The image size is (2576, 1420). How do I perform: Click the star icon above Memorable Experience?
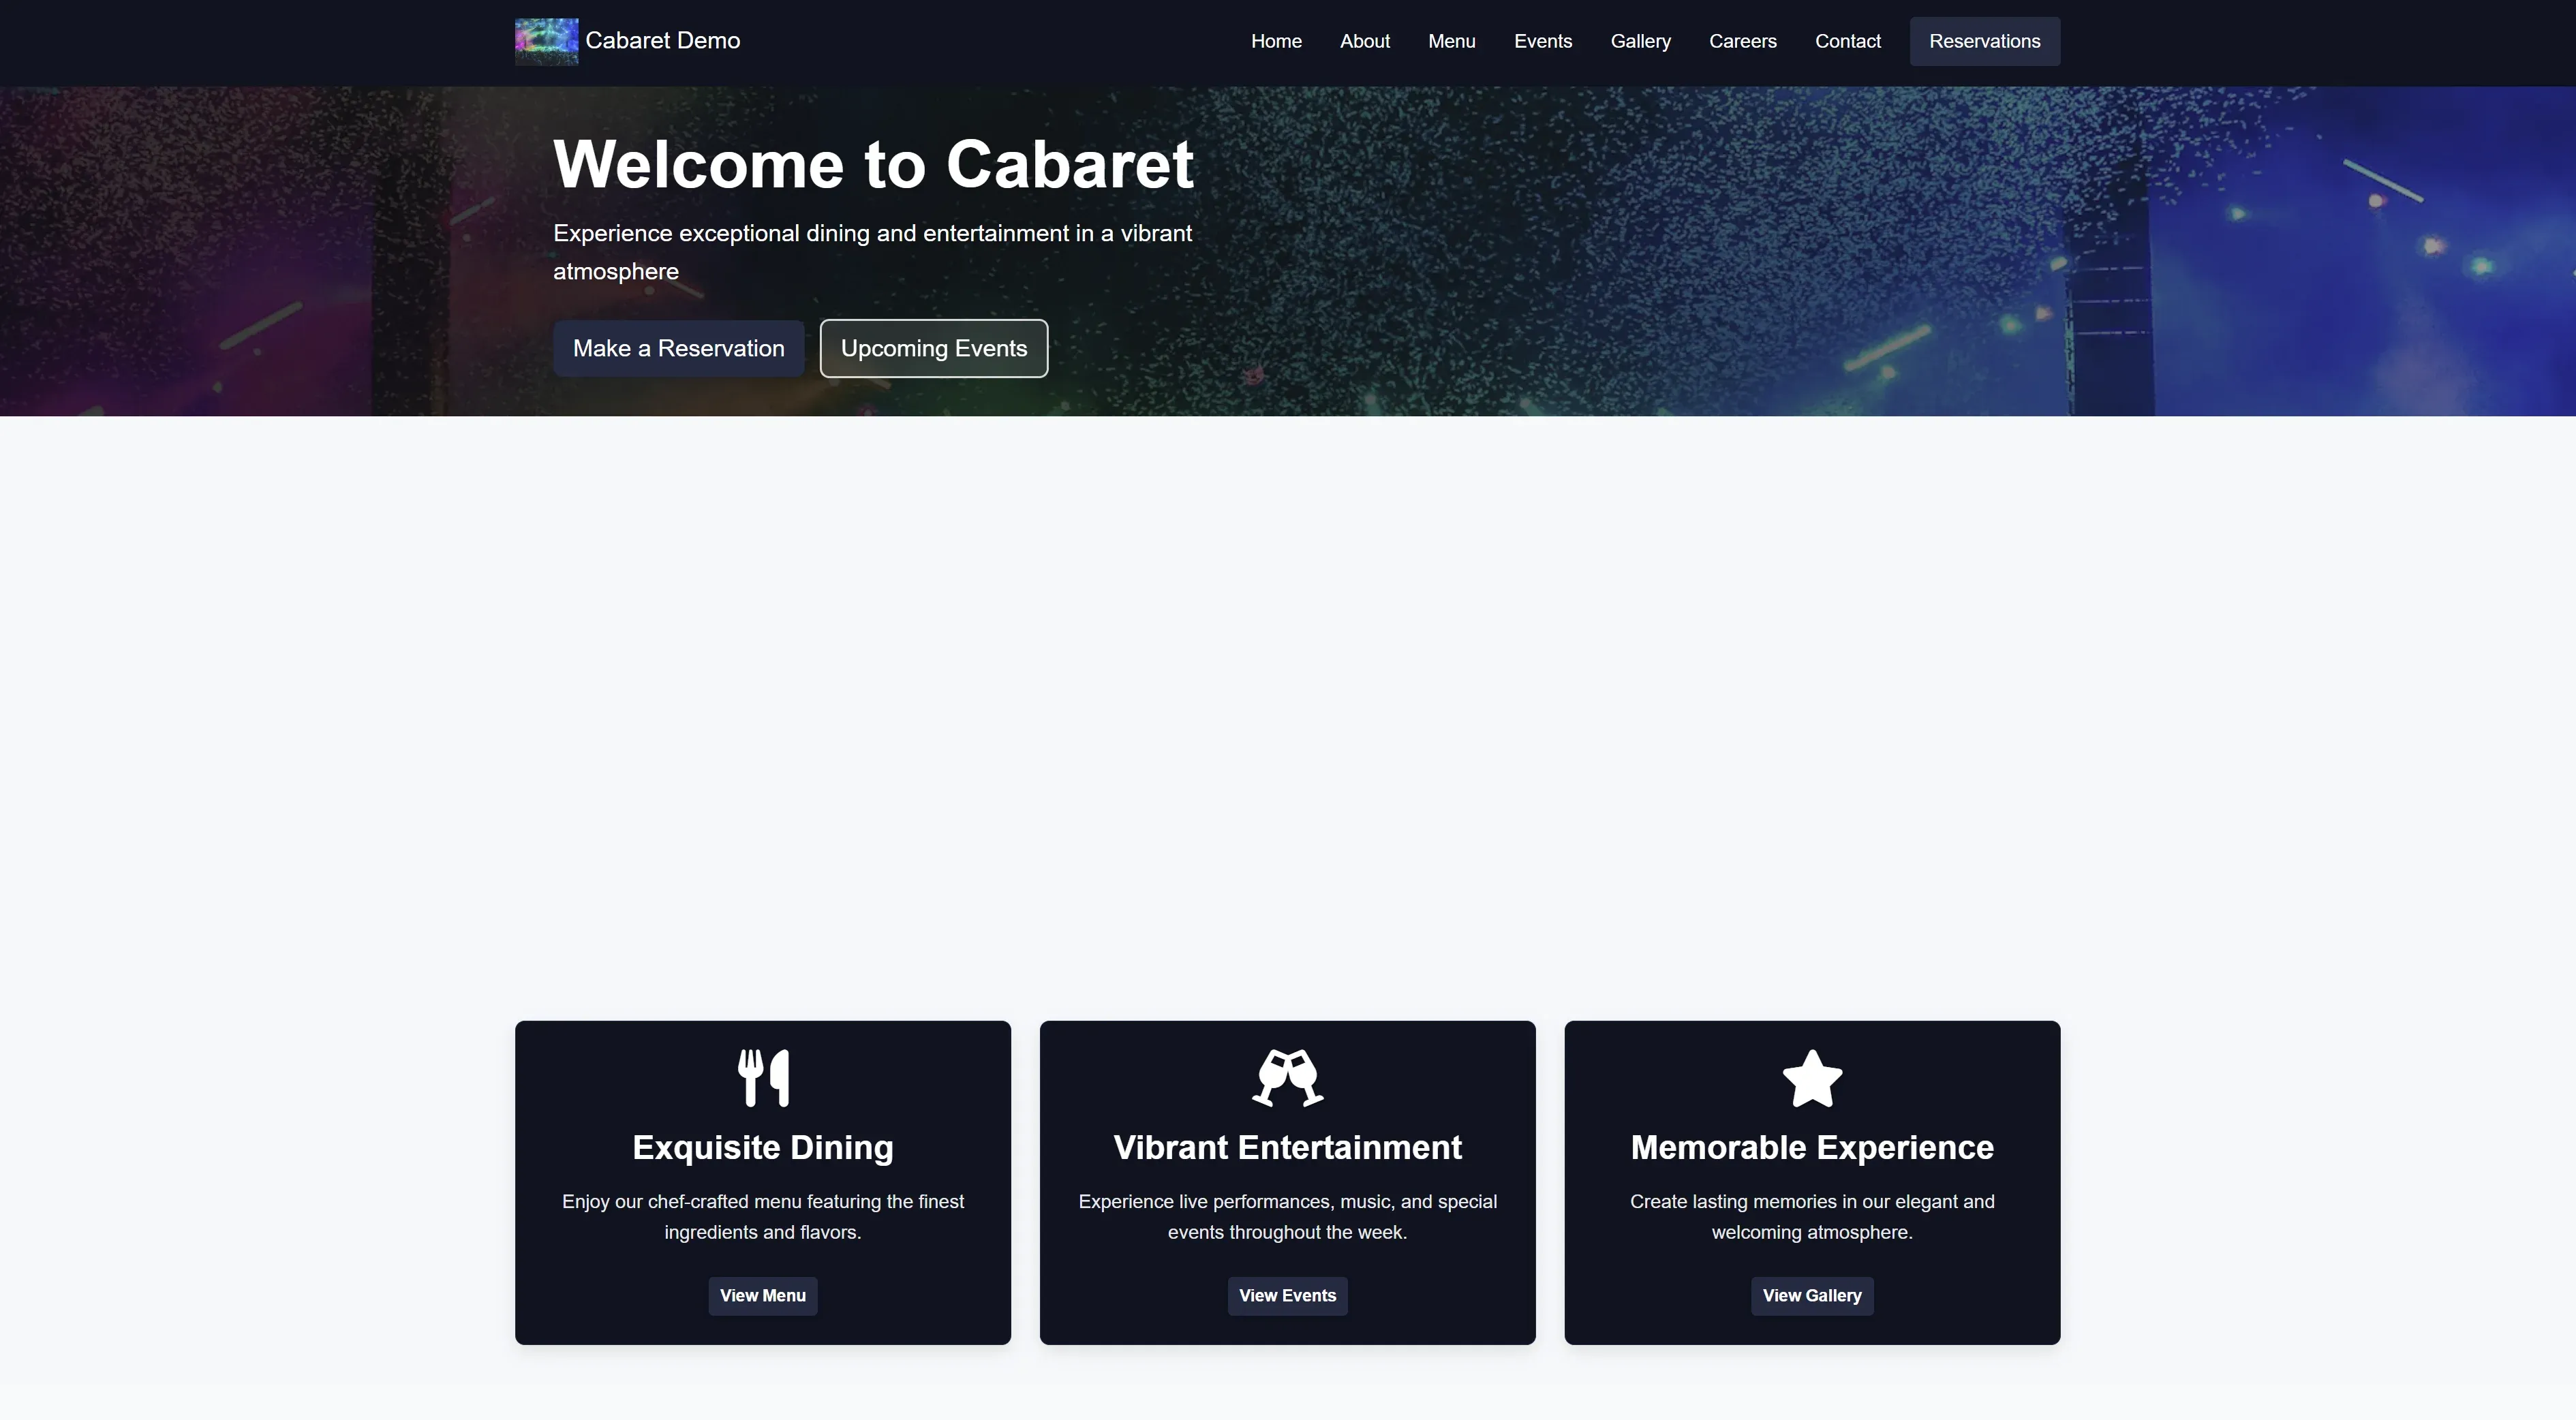[x=1812, y=1078]
